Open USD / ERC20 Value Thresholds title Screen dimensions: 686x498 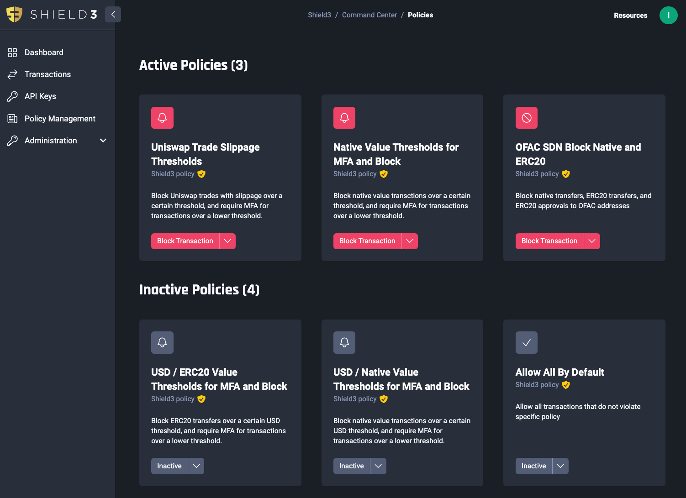click(219, 379)
